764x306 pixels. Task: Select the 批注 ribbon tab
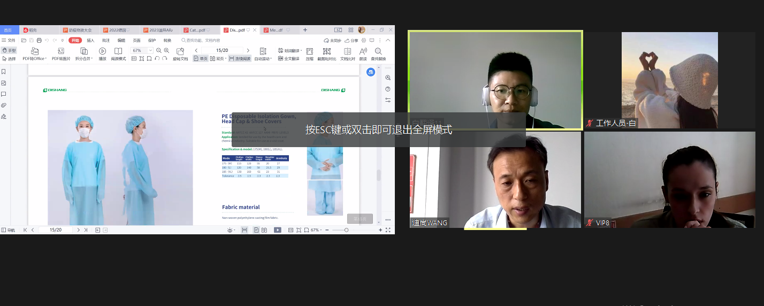(106, 40)
